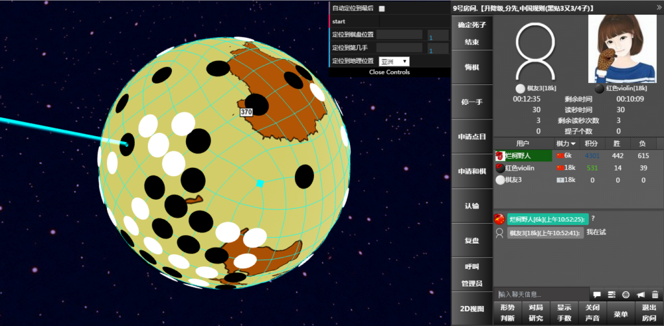The height and width of the screenshot is (326, 664).
Task: Click the megaphone broadcast icon
Action: [x=641, y=295]
